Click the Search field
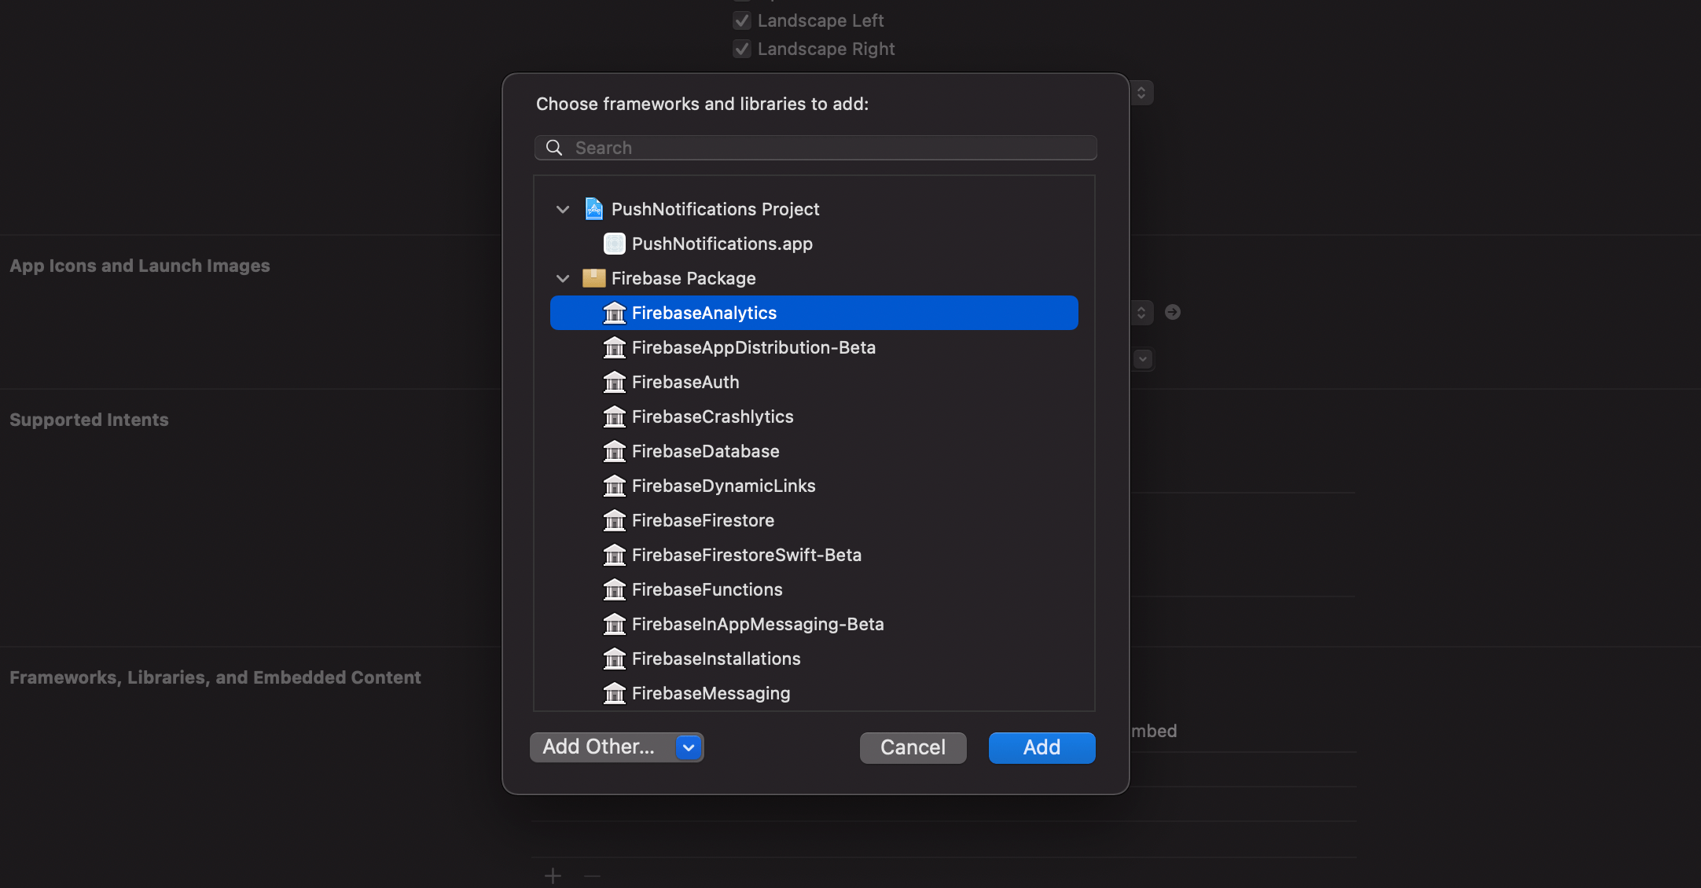Image resolution: width=1701 pixels, height=888 pixels. tap(825, 148)
